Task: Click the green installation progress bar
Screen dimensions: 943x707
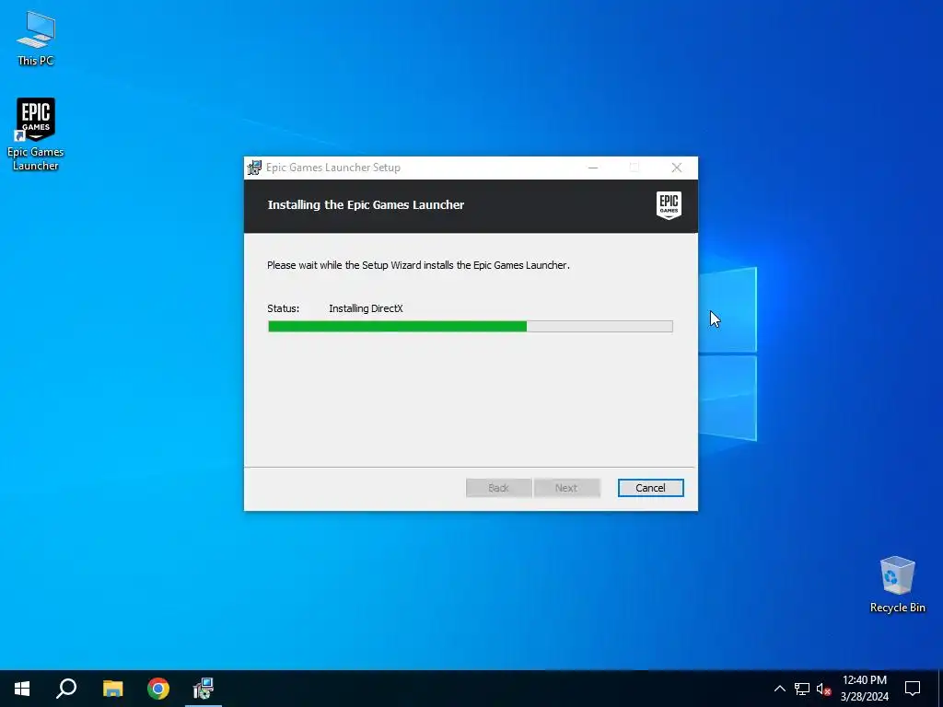Action: click(471, 327)
